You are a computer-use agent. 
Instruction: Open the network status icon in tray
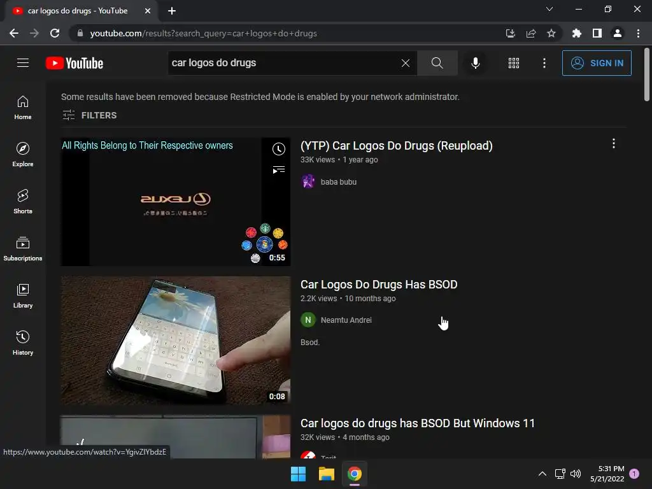tap(560, 474)
